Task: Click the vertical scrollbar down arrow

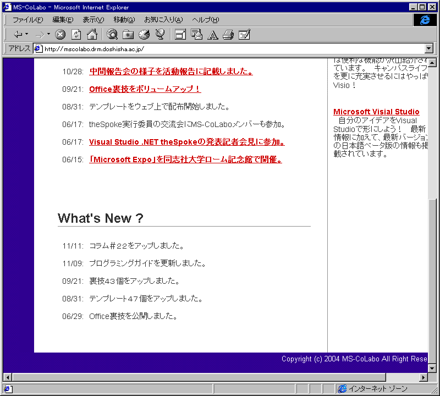Action: pyautogui.click(x=432, y=367)
